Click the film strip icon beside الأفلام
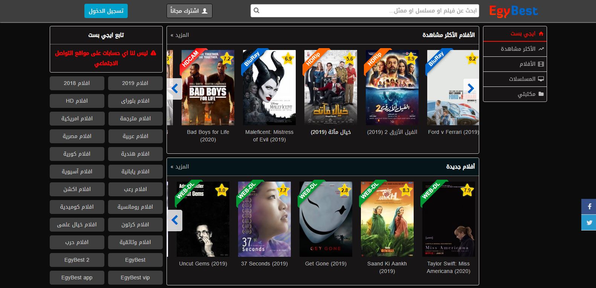Screen dimensions: 596x288 541,64
